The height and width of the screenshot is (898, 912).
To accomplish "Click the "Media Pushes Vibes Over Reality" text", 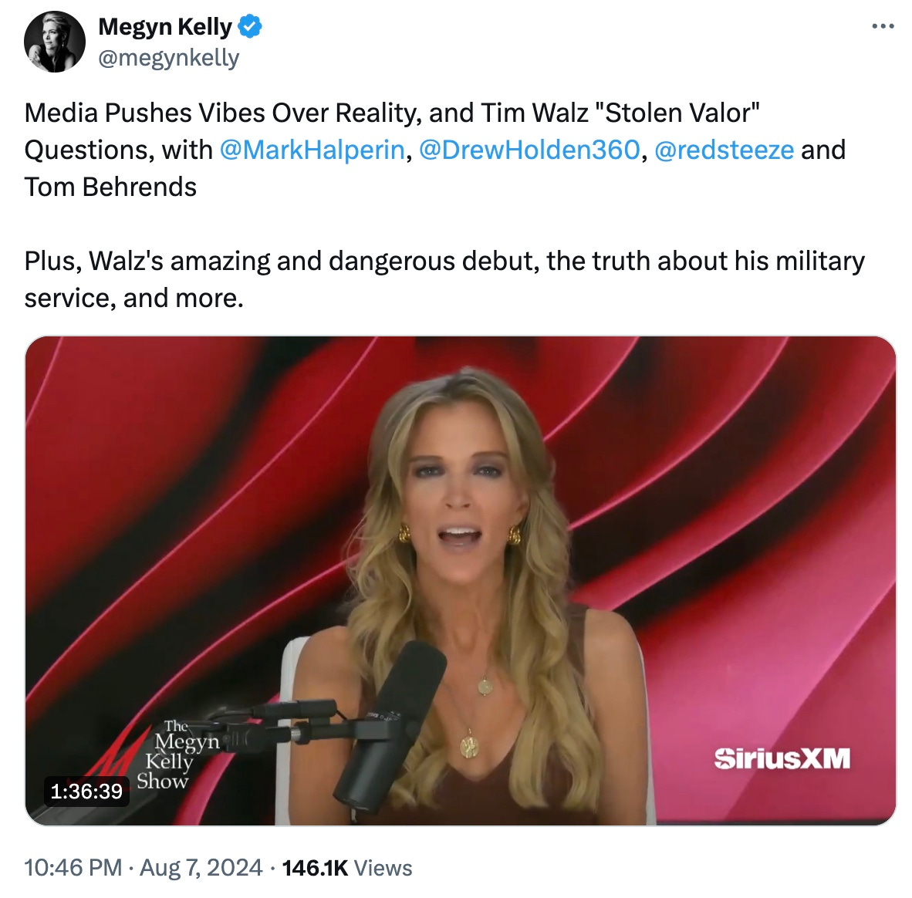I will [x=221, y=113].
